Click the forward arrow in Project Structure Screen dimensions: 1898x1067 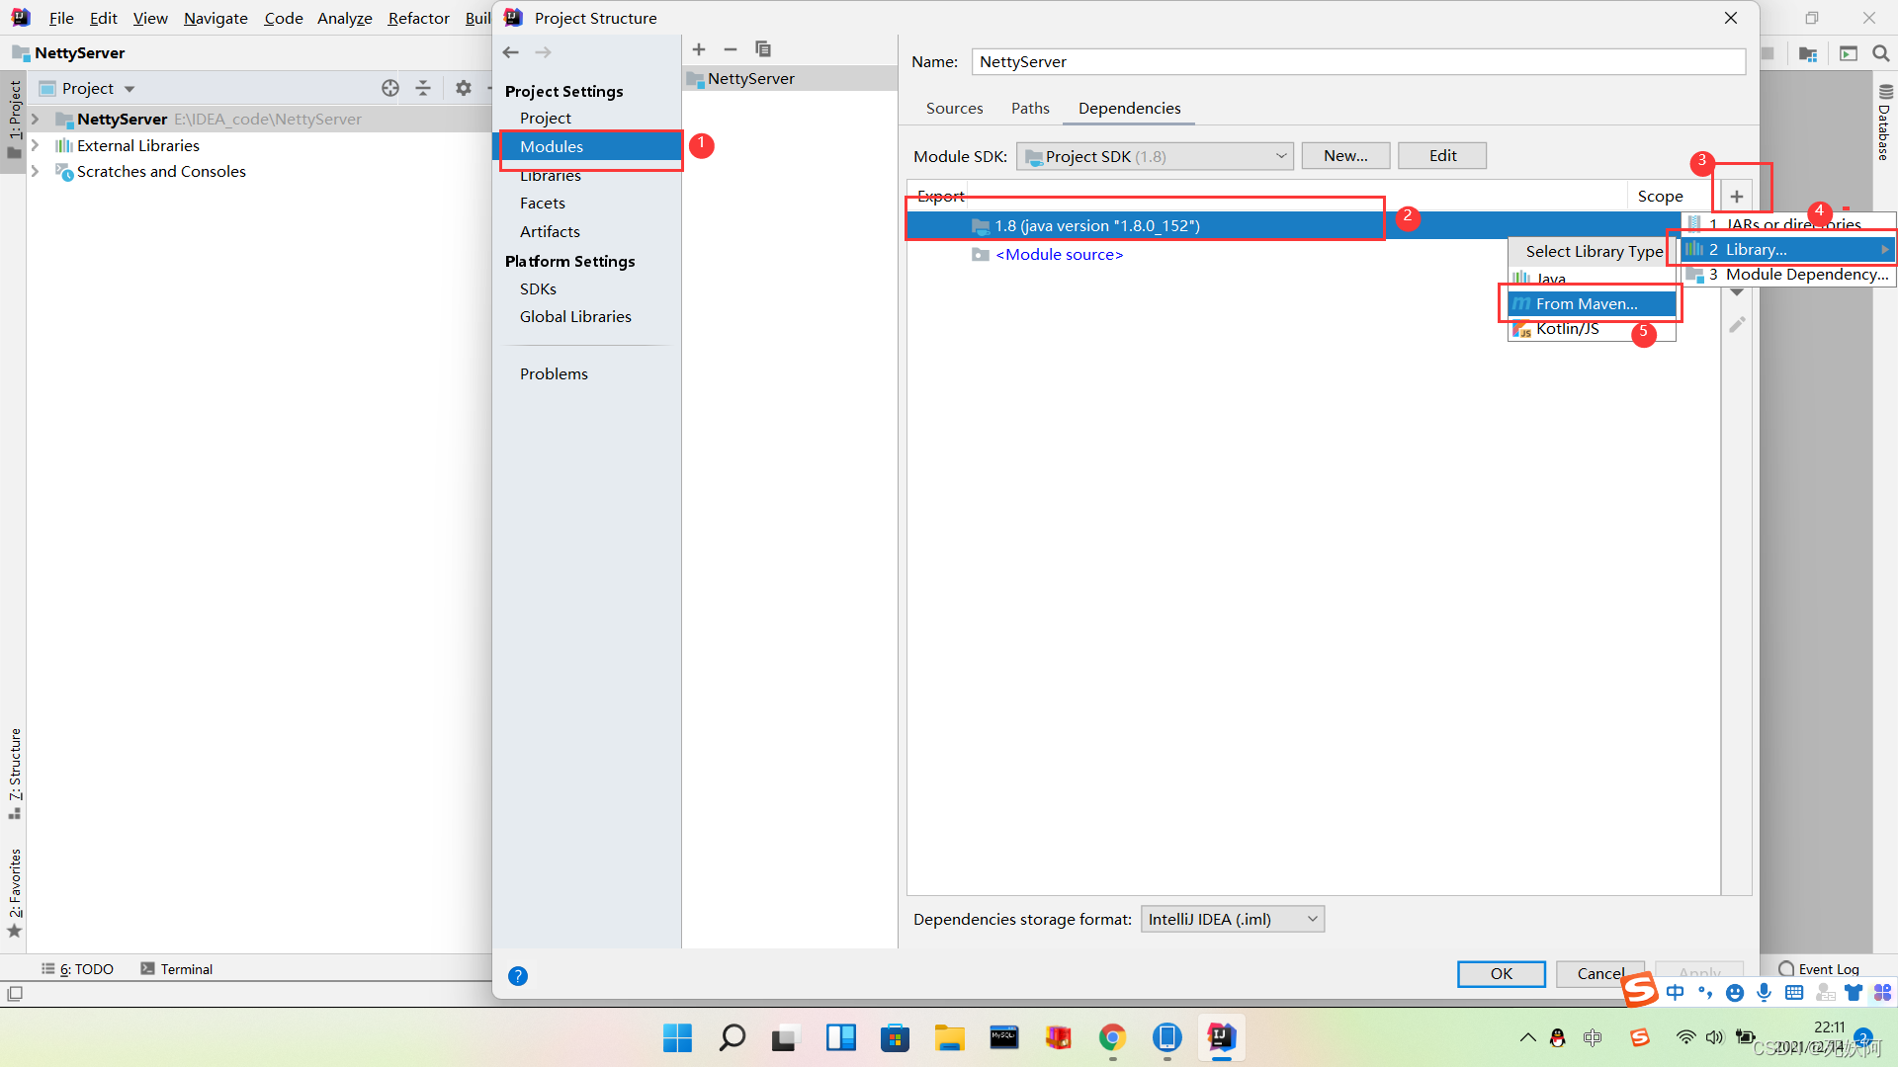click(x=543, y=52)
